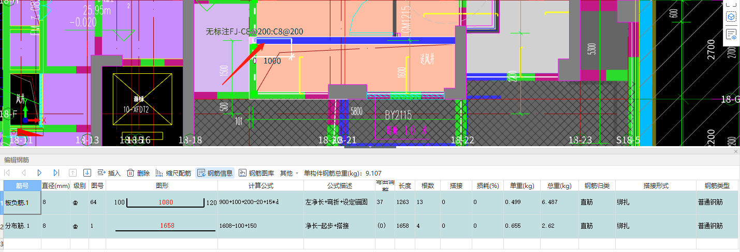Click length value 1658 in 长度 column
This screenshot has width=740, height=252.
click(x=405, y=226)
